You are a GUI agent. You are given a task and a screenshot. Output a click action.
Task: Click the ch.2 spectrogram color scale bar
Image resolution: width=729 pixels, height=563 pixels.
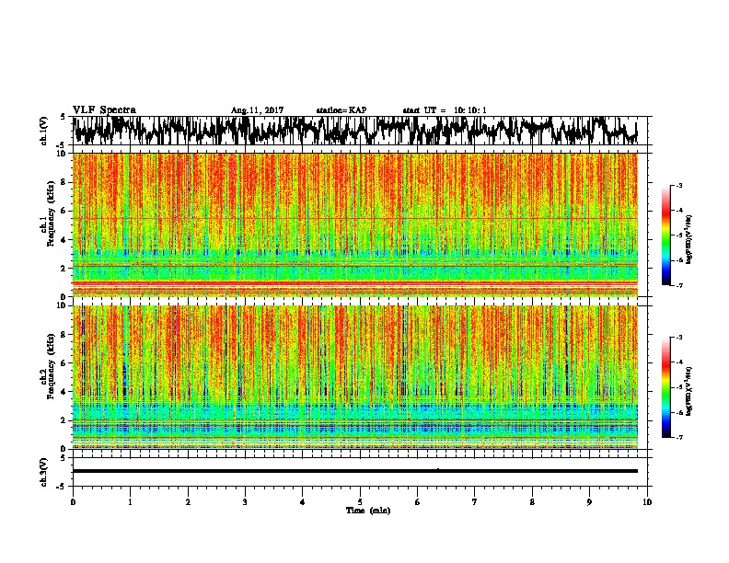[665, 387]
